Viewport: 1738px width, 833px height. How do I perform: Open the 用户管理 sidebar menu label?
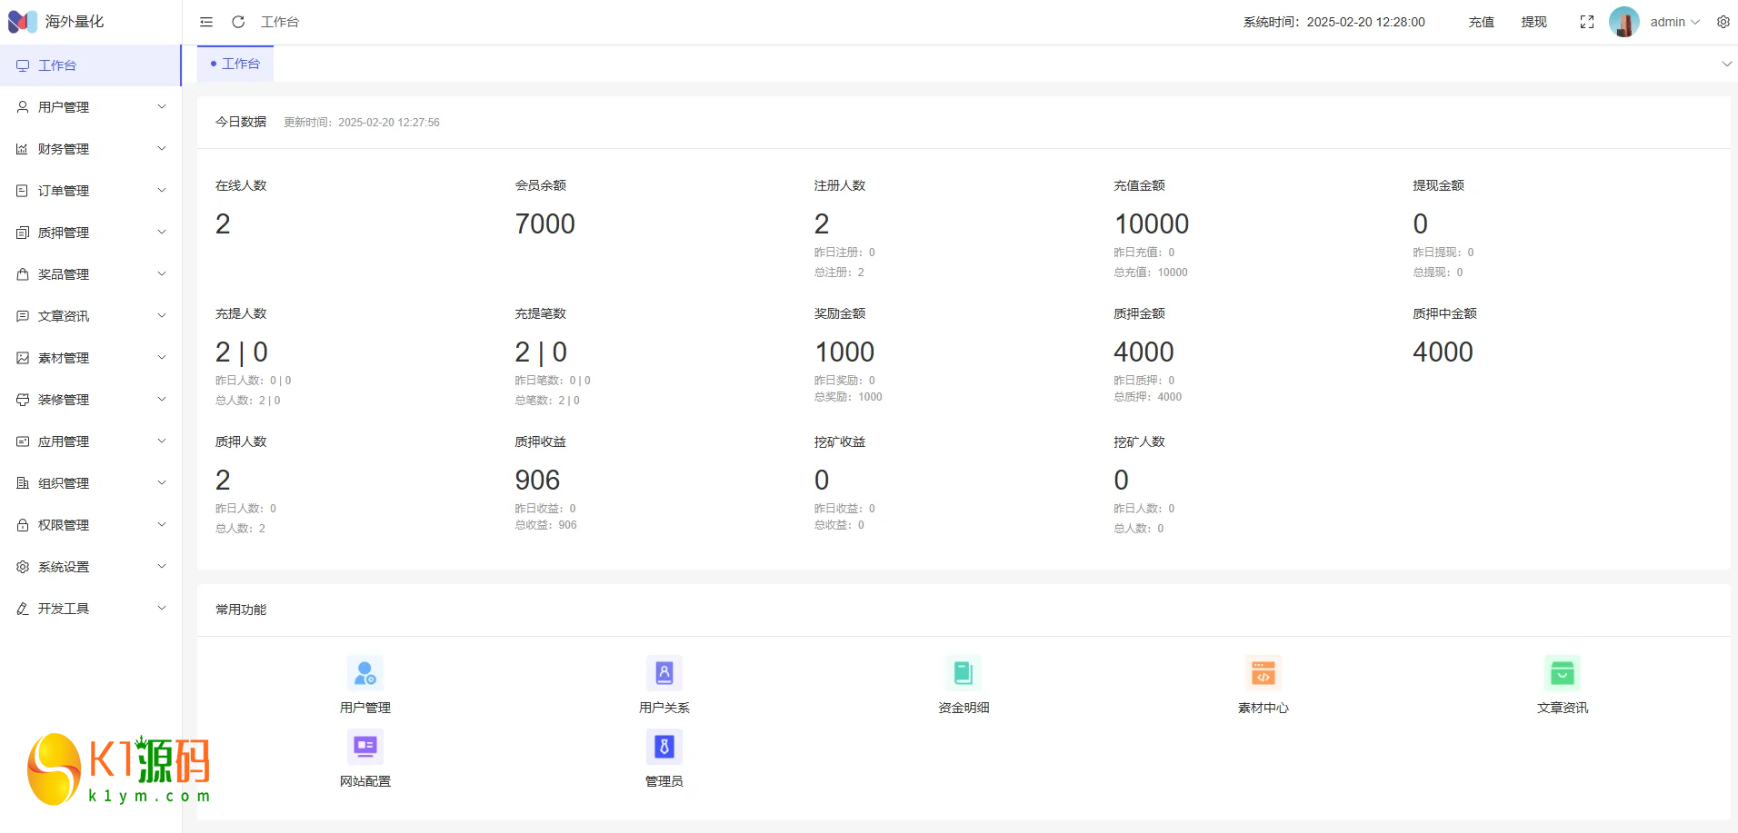click(64, 107)
